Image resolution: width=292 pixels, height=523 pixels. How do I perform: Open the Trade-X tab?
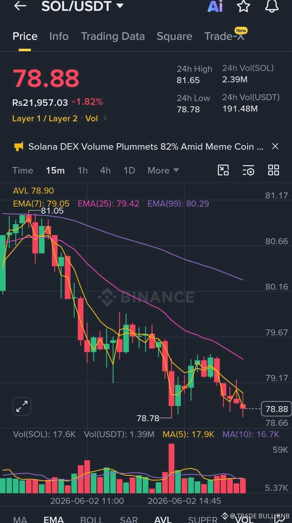[x=225, y=36]
